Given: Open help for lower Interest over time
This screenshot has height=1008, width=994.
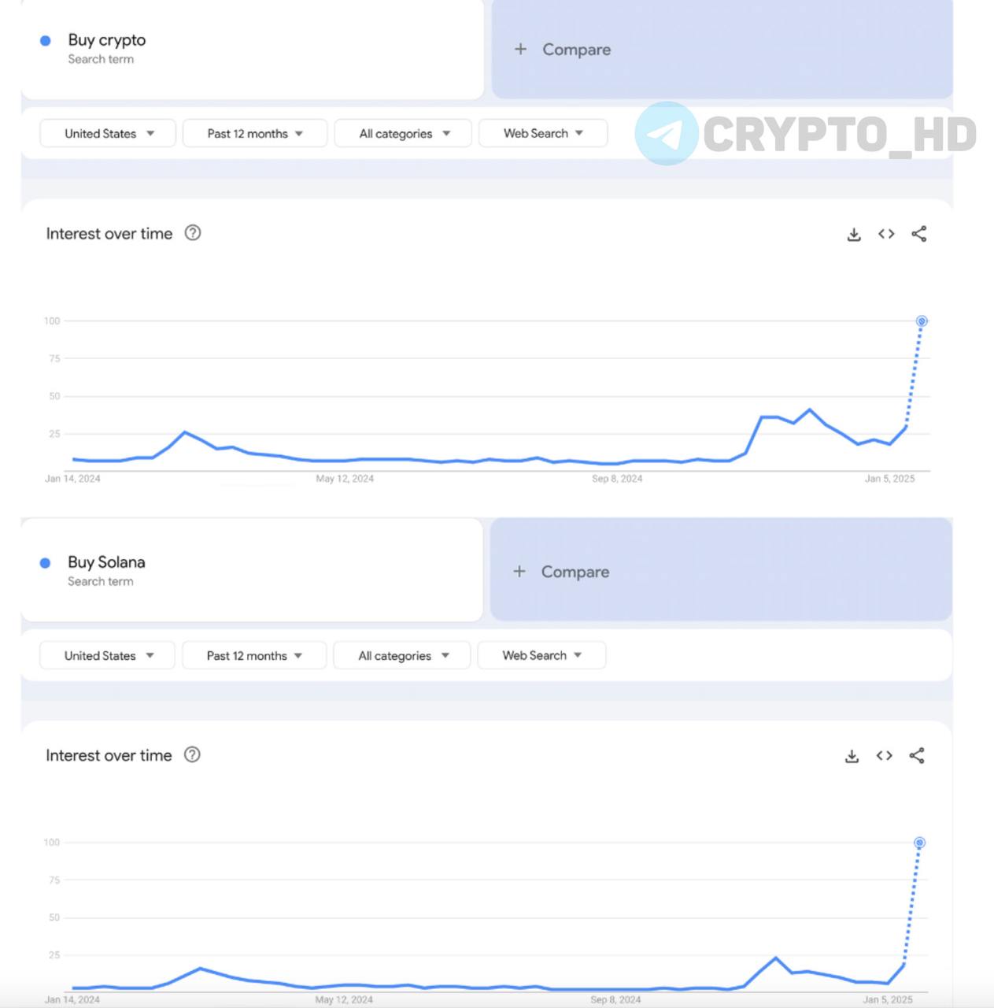Looking at the screenshot, I should 192,754.
